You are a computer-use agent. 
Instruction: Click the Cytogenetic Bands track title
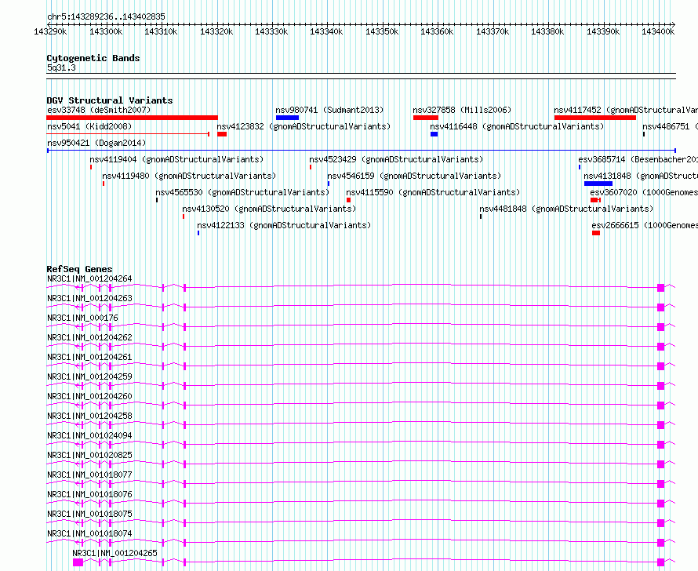tap(93, 58)
